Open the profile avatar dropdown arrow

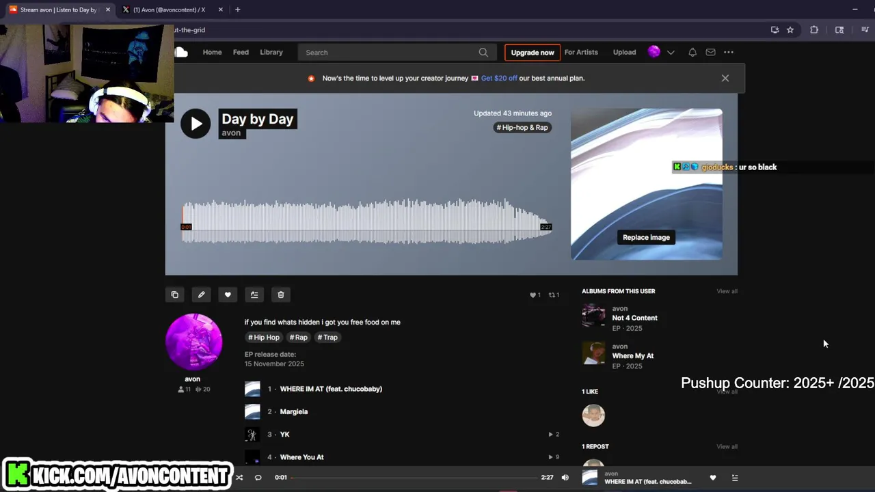(x=671, y=52)
